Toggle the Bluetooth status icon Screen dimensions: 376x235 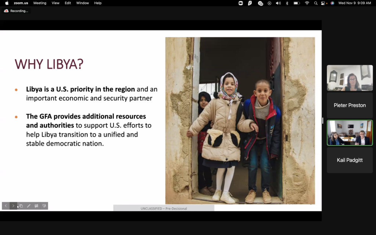click(287, 3)
